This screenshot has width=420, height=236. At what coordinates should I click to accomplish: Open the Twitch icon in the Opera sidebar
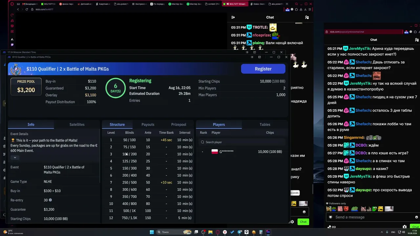12,45
